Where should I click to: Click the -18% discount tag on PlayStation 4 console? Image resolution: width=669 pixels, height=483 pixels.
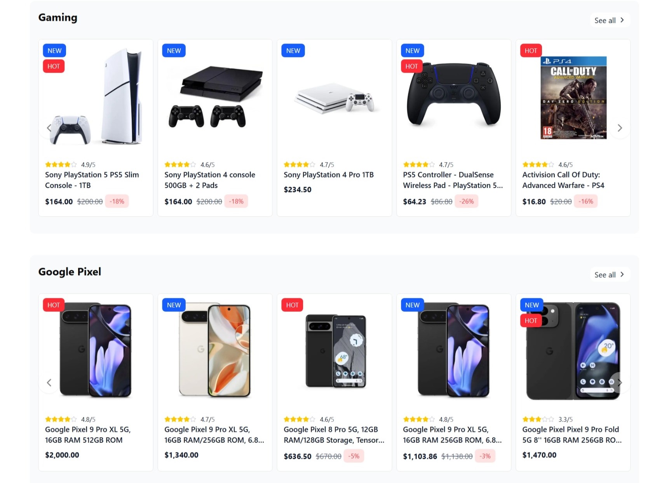tap(236, 201)
